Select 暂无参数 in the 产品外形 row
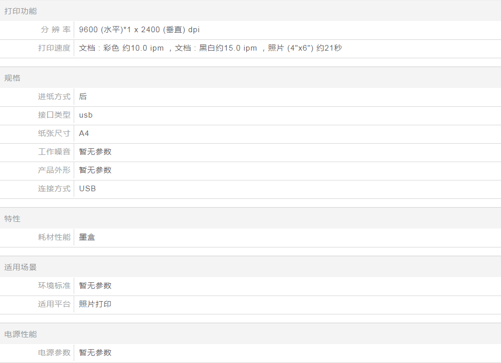The image size is (501, 363). click(x=95, y=170)
